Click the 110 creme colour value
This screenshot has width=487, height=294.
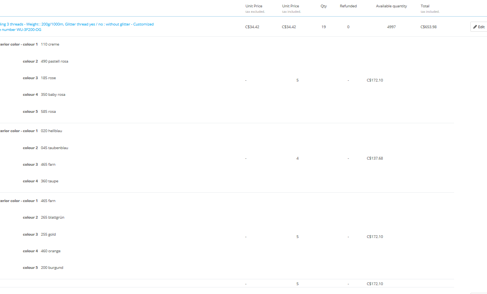coord(50,44)
